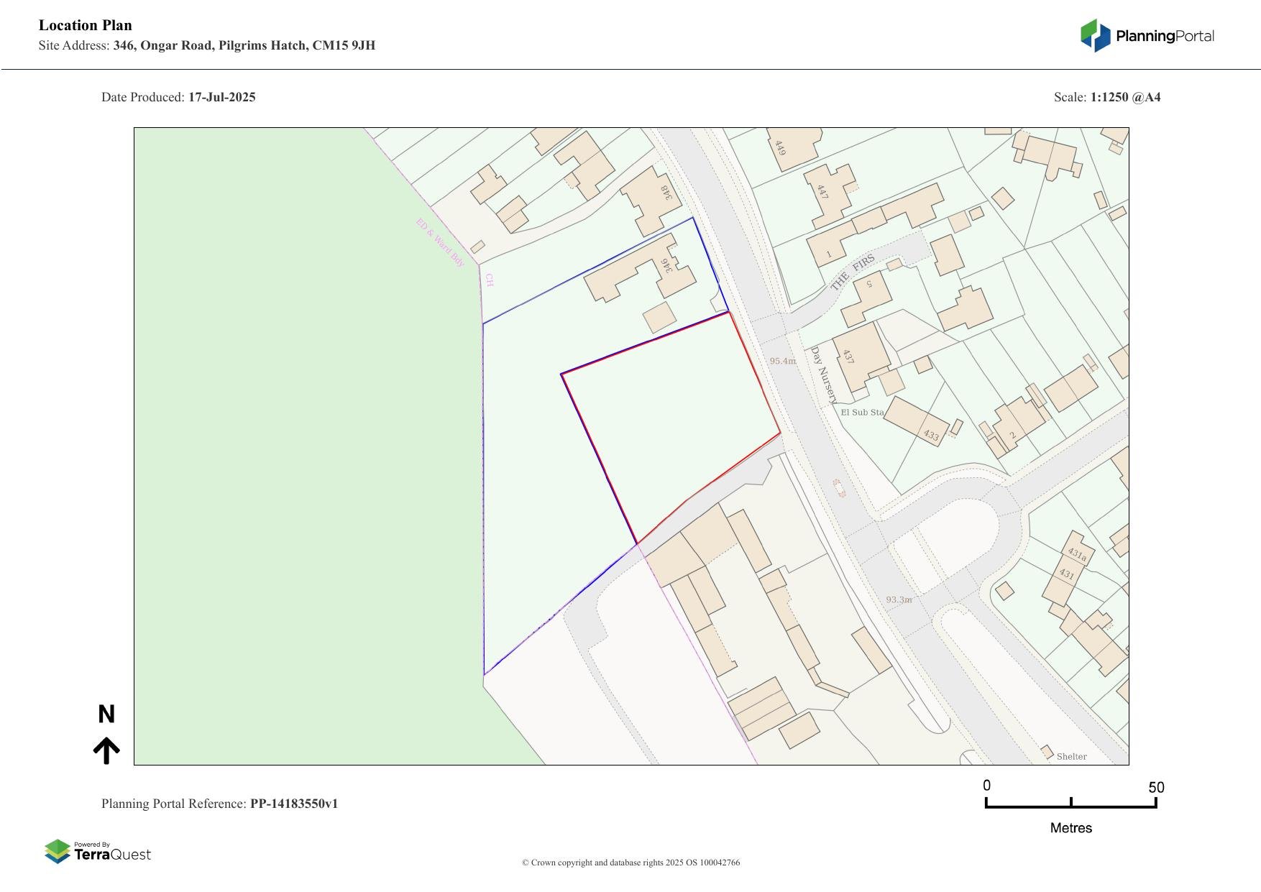Click the 'THE FIRS' road label
The height and width of the screenshot is (892, 1261).
pos(853,272)
